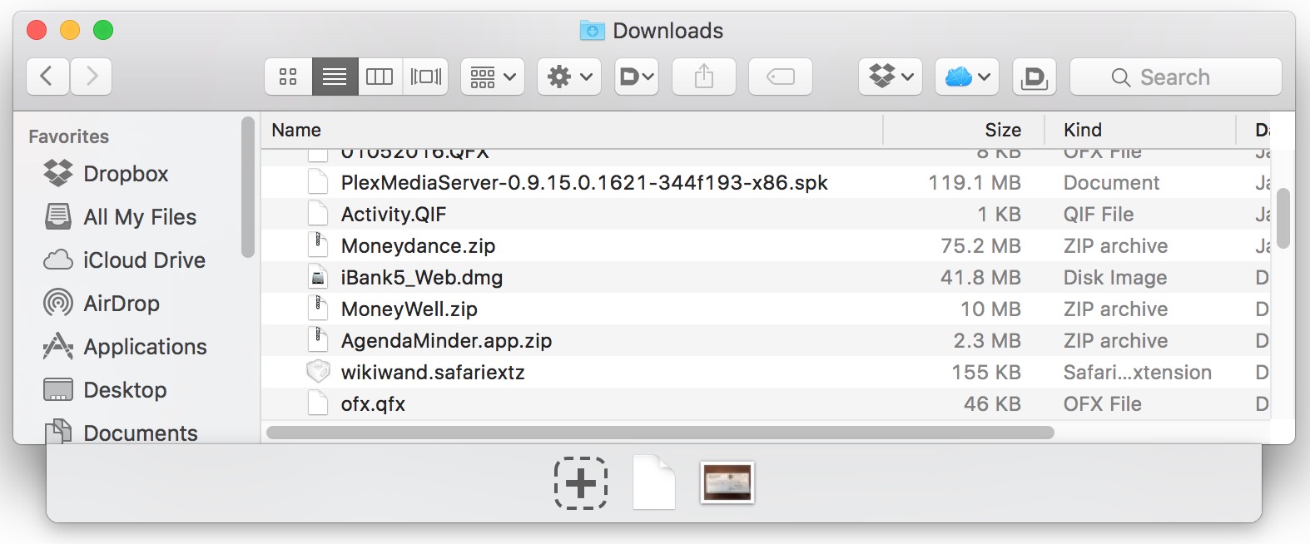Click the Share toolbar button
The width and height of the screenshot is (1310, 544).
(704, 77)
